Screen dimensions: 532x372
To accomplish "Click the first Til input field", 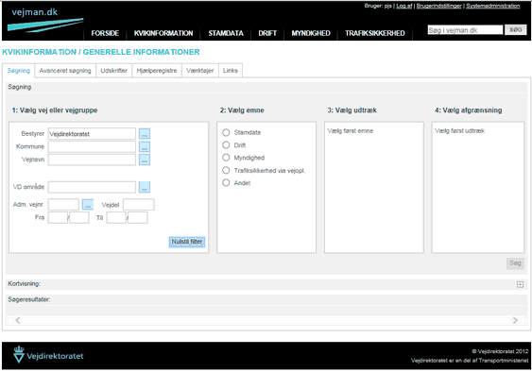I will pos(116,217).
